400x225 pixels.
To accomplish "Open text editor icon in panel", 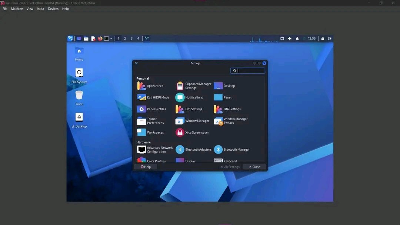I will tap(93, 38).
